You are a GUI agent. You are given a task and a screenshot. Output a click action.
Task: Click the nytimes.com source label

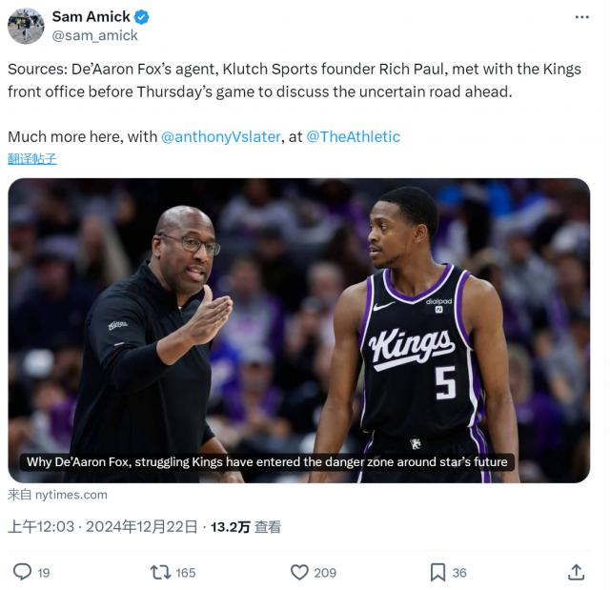pyautogui.click(x=57, y=495)
